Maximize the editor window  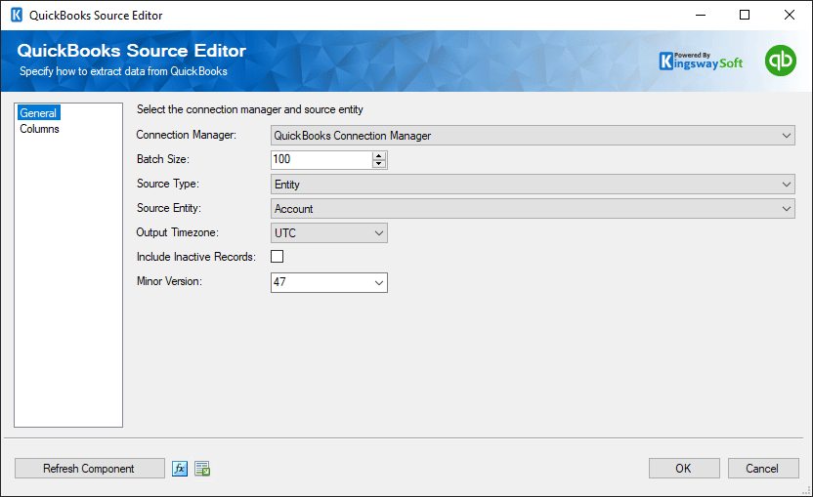pos(745,15)
